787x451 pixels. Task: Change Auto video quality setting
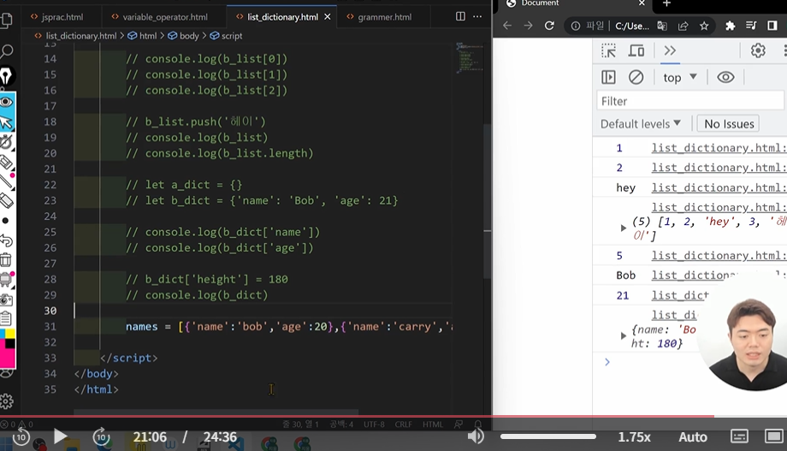693,437
